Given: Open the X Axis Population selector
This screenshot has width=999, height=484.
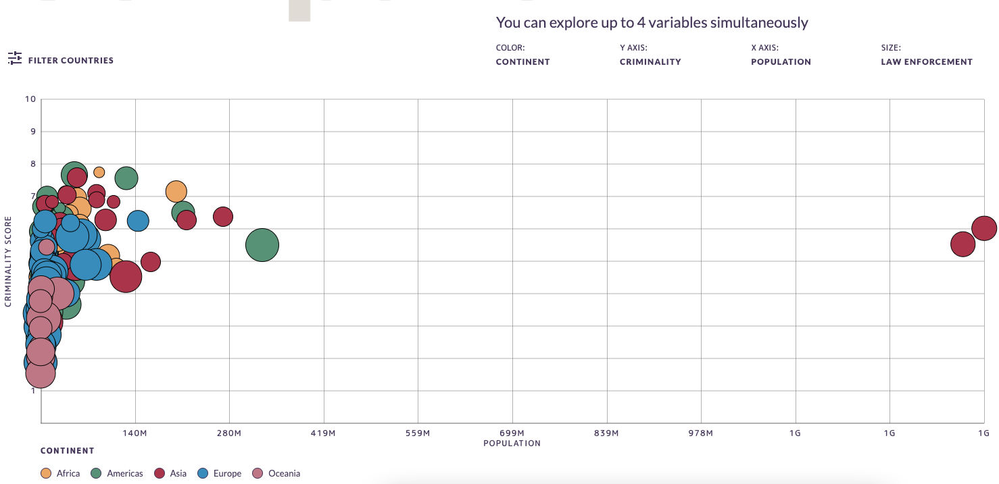Looking at the screenshot, I should click(781, 61).
